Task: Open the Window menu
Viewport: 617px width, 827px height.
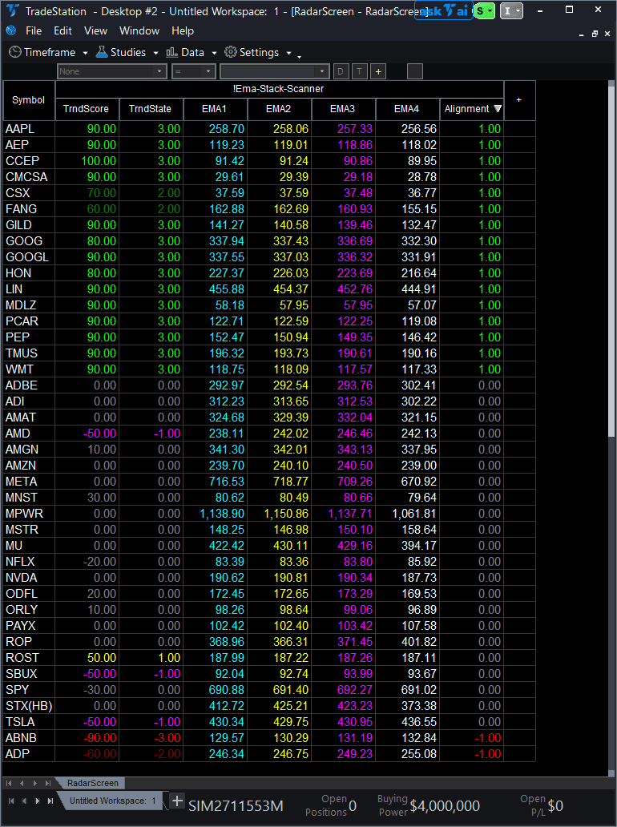Action: [x=139, y=30]
